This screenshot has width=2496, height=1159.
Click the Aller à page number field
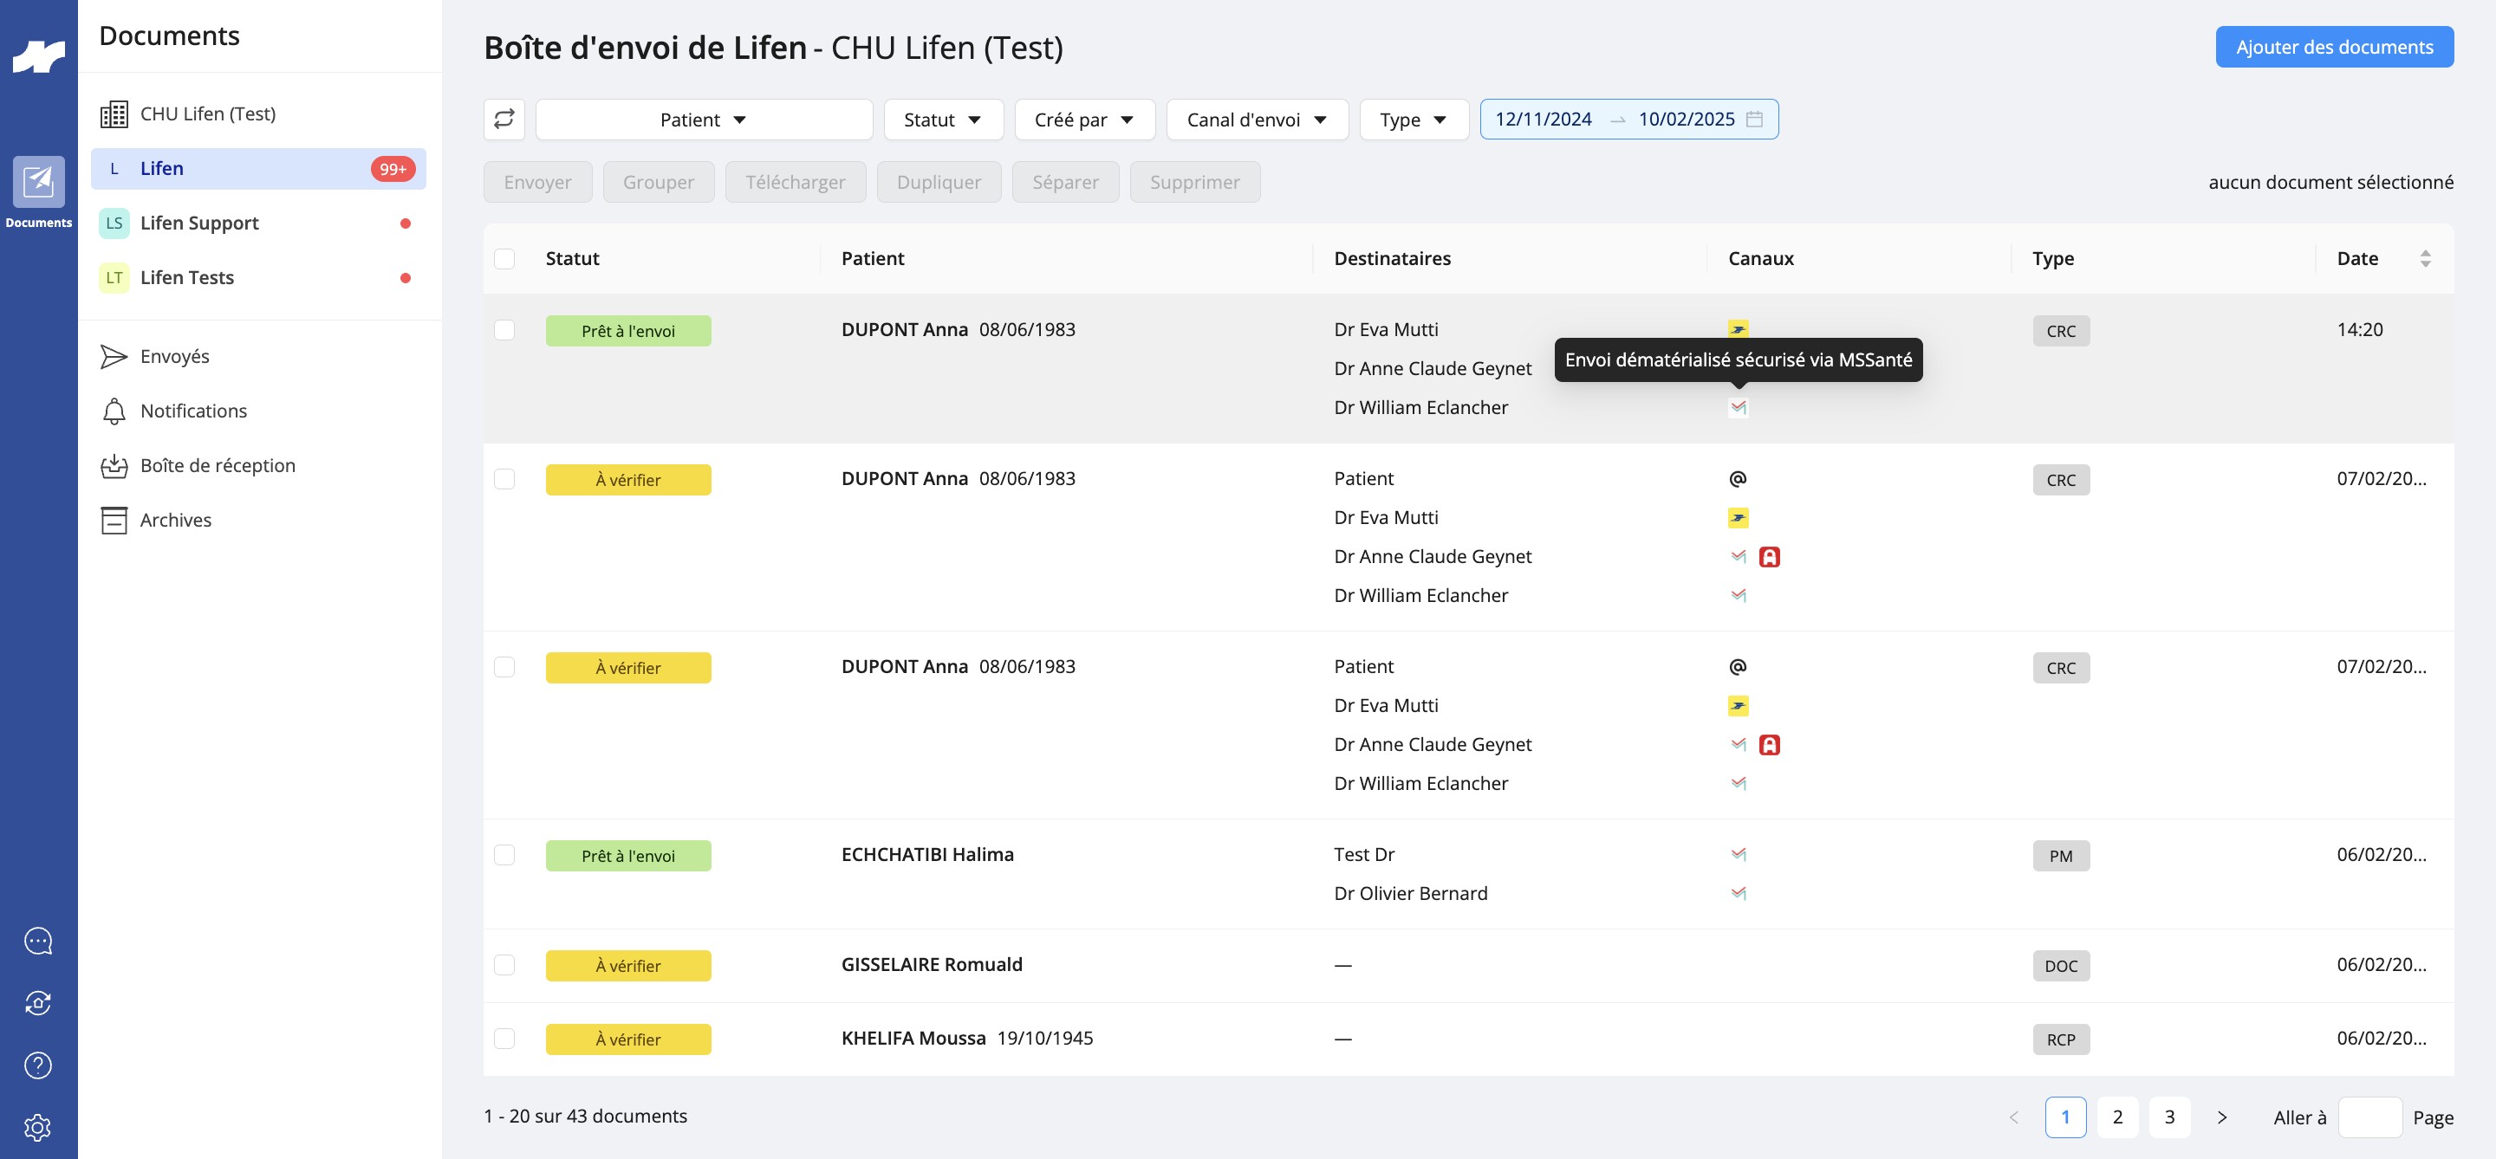coord(2369,1117)
